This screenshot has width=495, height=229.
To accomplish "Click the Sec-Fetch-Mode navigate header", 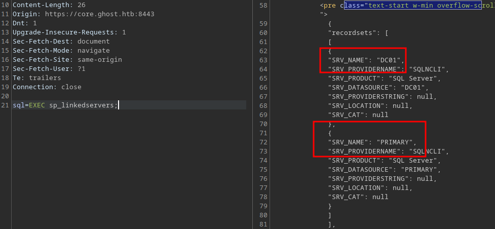I will click(x=61, y=51).
